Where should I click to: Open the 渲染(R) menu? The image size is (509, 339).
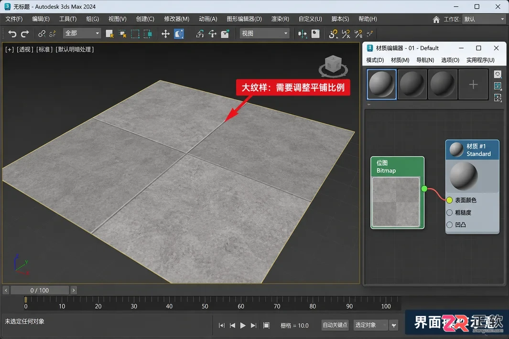click(280, 19)
